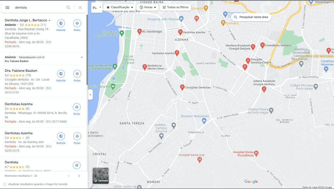Select the Cirurgiões Dentistas map marker
334x189 pixels.
coord(182,87)
